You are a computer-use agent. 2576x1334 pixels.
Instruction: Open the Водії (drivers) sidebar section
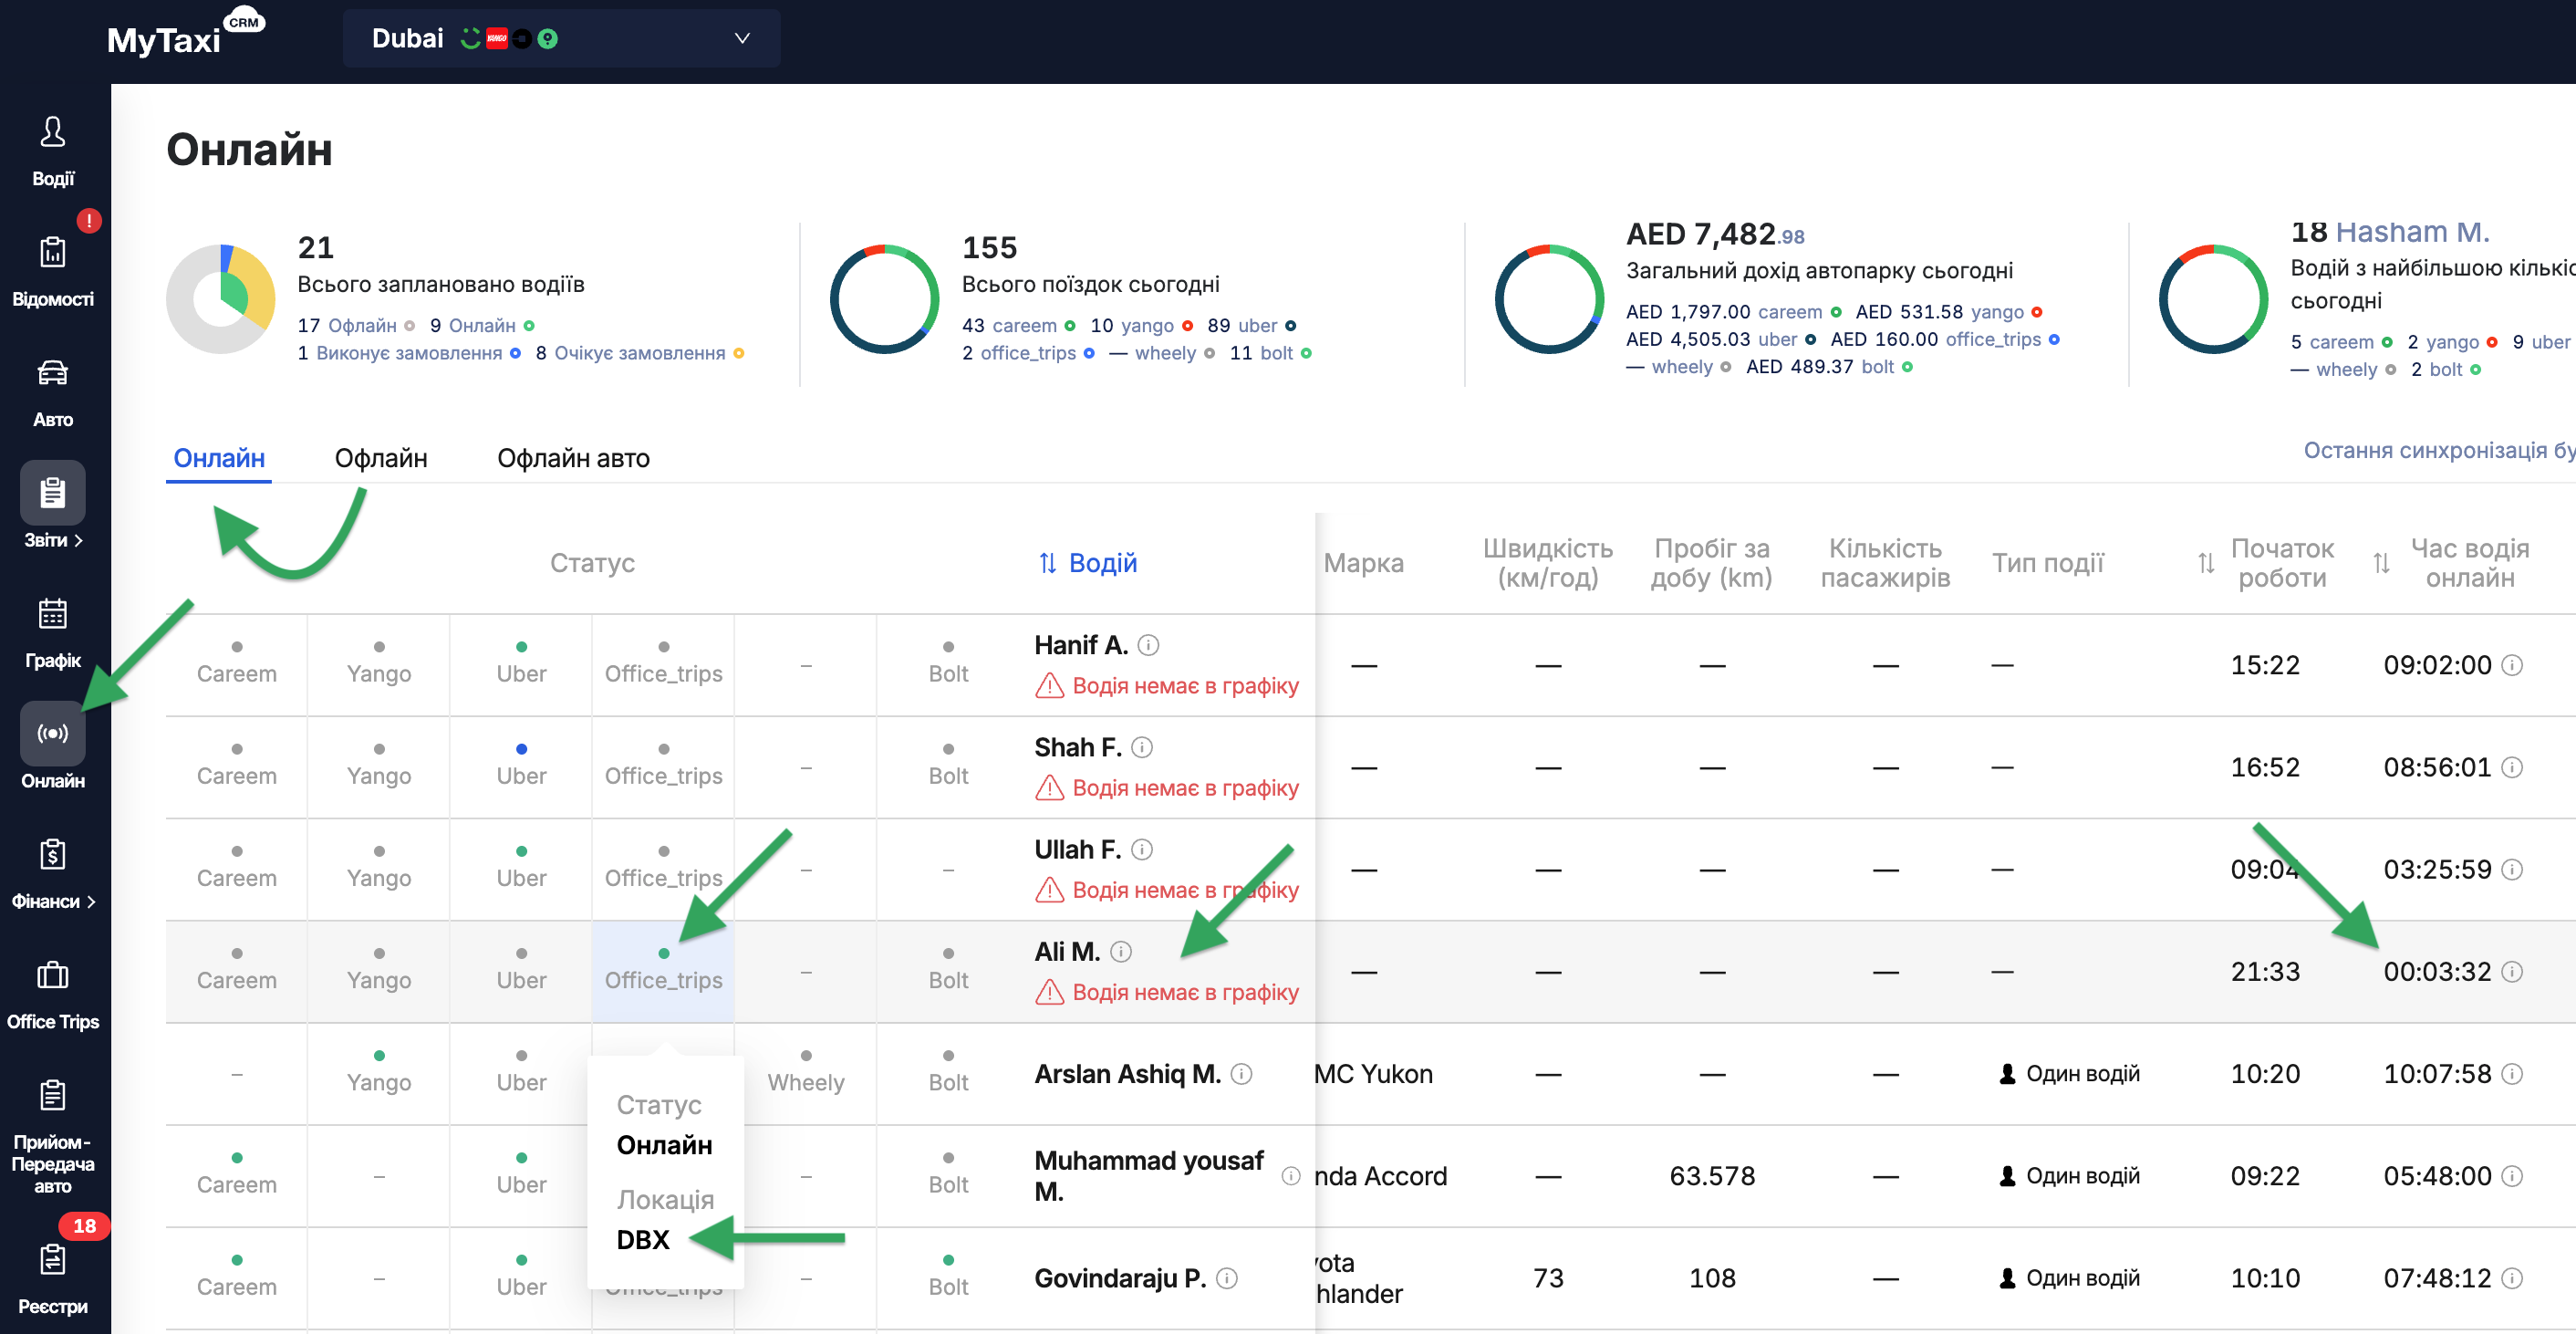tap(52, 151)
